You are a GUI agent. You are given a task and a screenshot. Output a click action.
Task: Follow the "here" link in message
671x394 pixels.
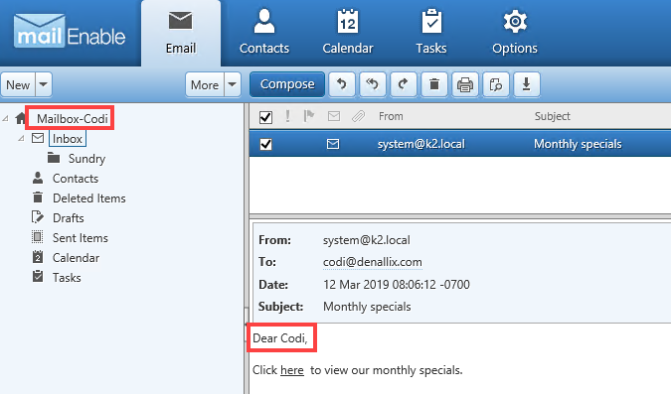click(x=292, y=370)
